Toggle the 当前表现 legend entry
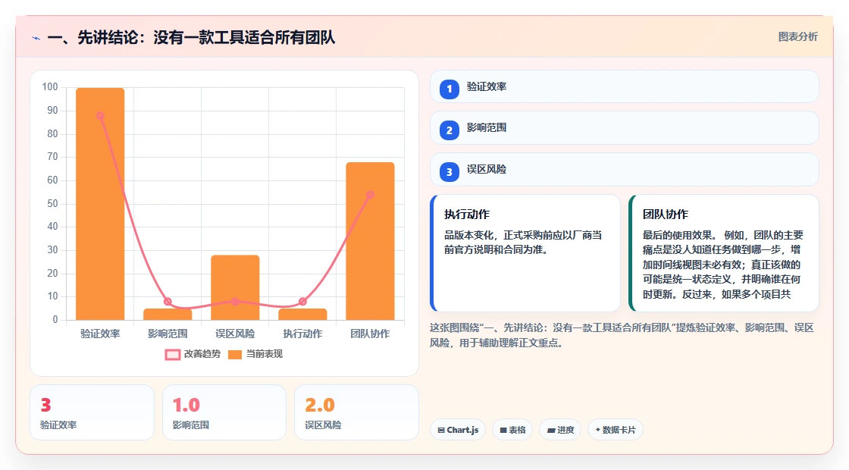Viewport: 849px width, 470px height. (x=255, y=354)
